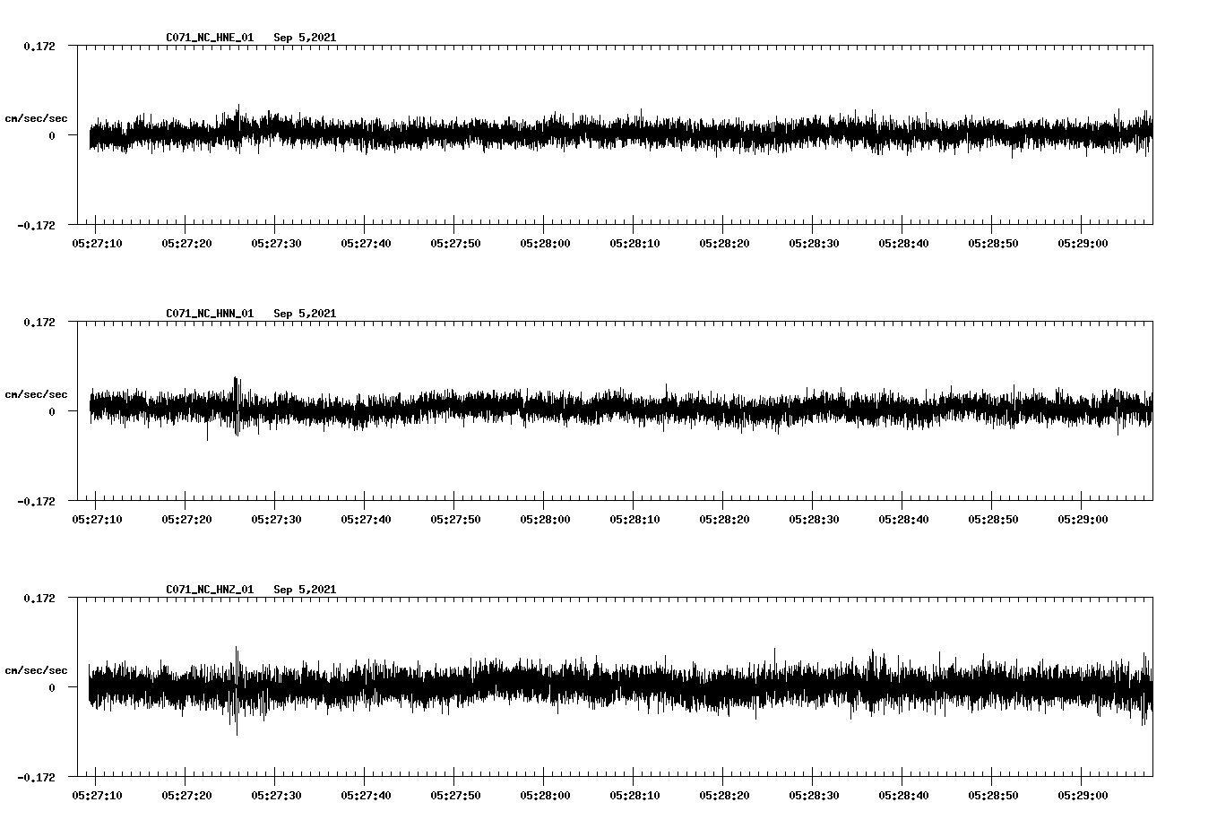1217x828 pixels.
Task: Choose 05:29:00 under the HNZ trace
Action: pos(1083,796)
